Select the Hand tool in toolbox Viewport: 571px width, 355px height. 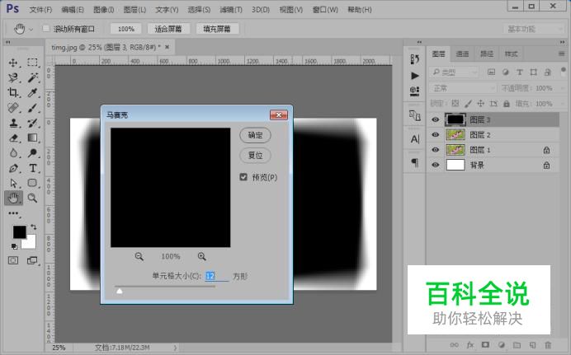13,198
